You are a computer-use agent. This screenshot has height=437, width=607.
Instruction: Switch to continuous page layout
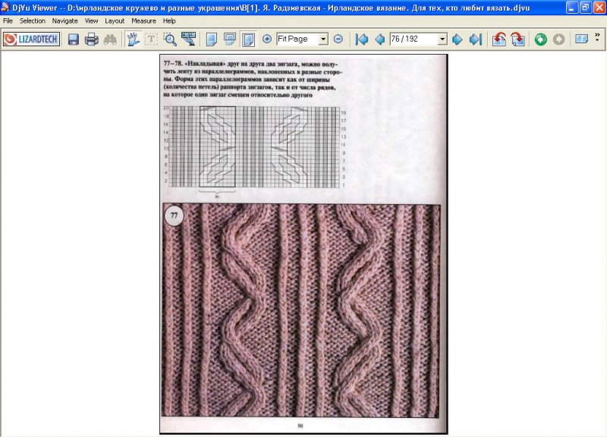(x=230, y=39)
